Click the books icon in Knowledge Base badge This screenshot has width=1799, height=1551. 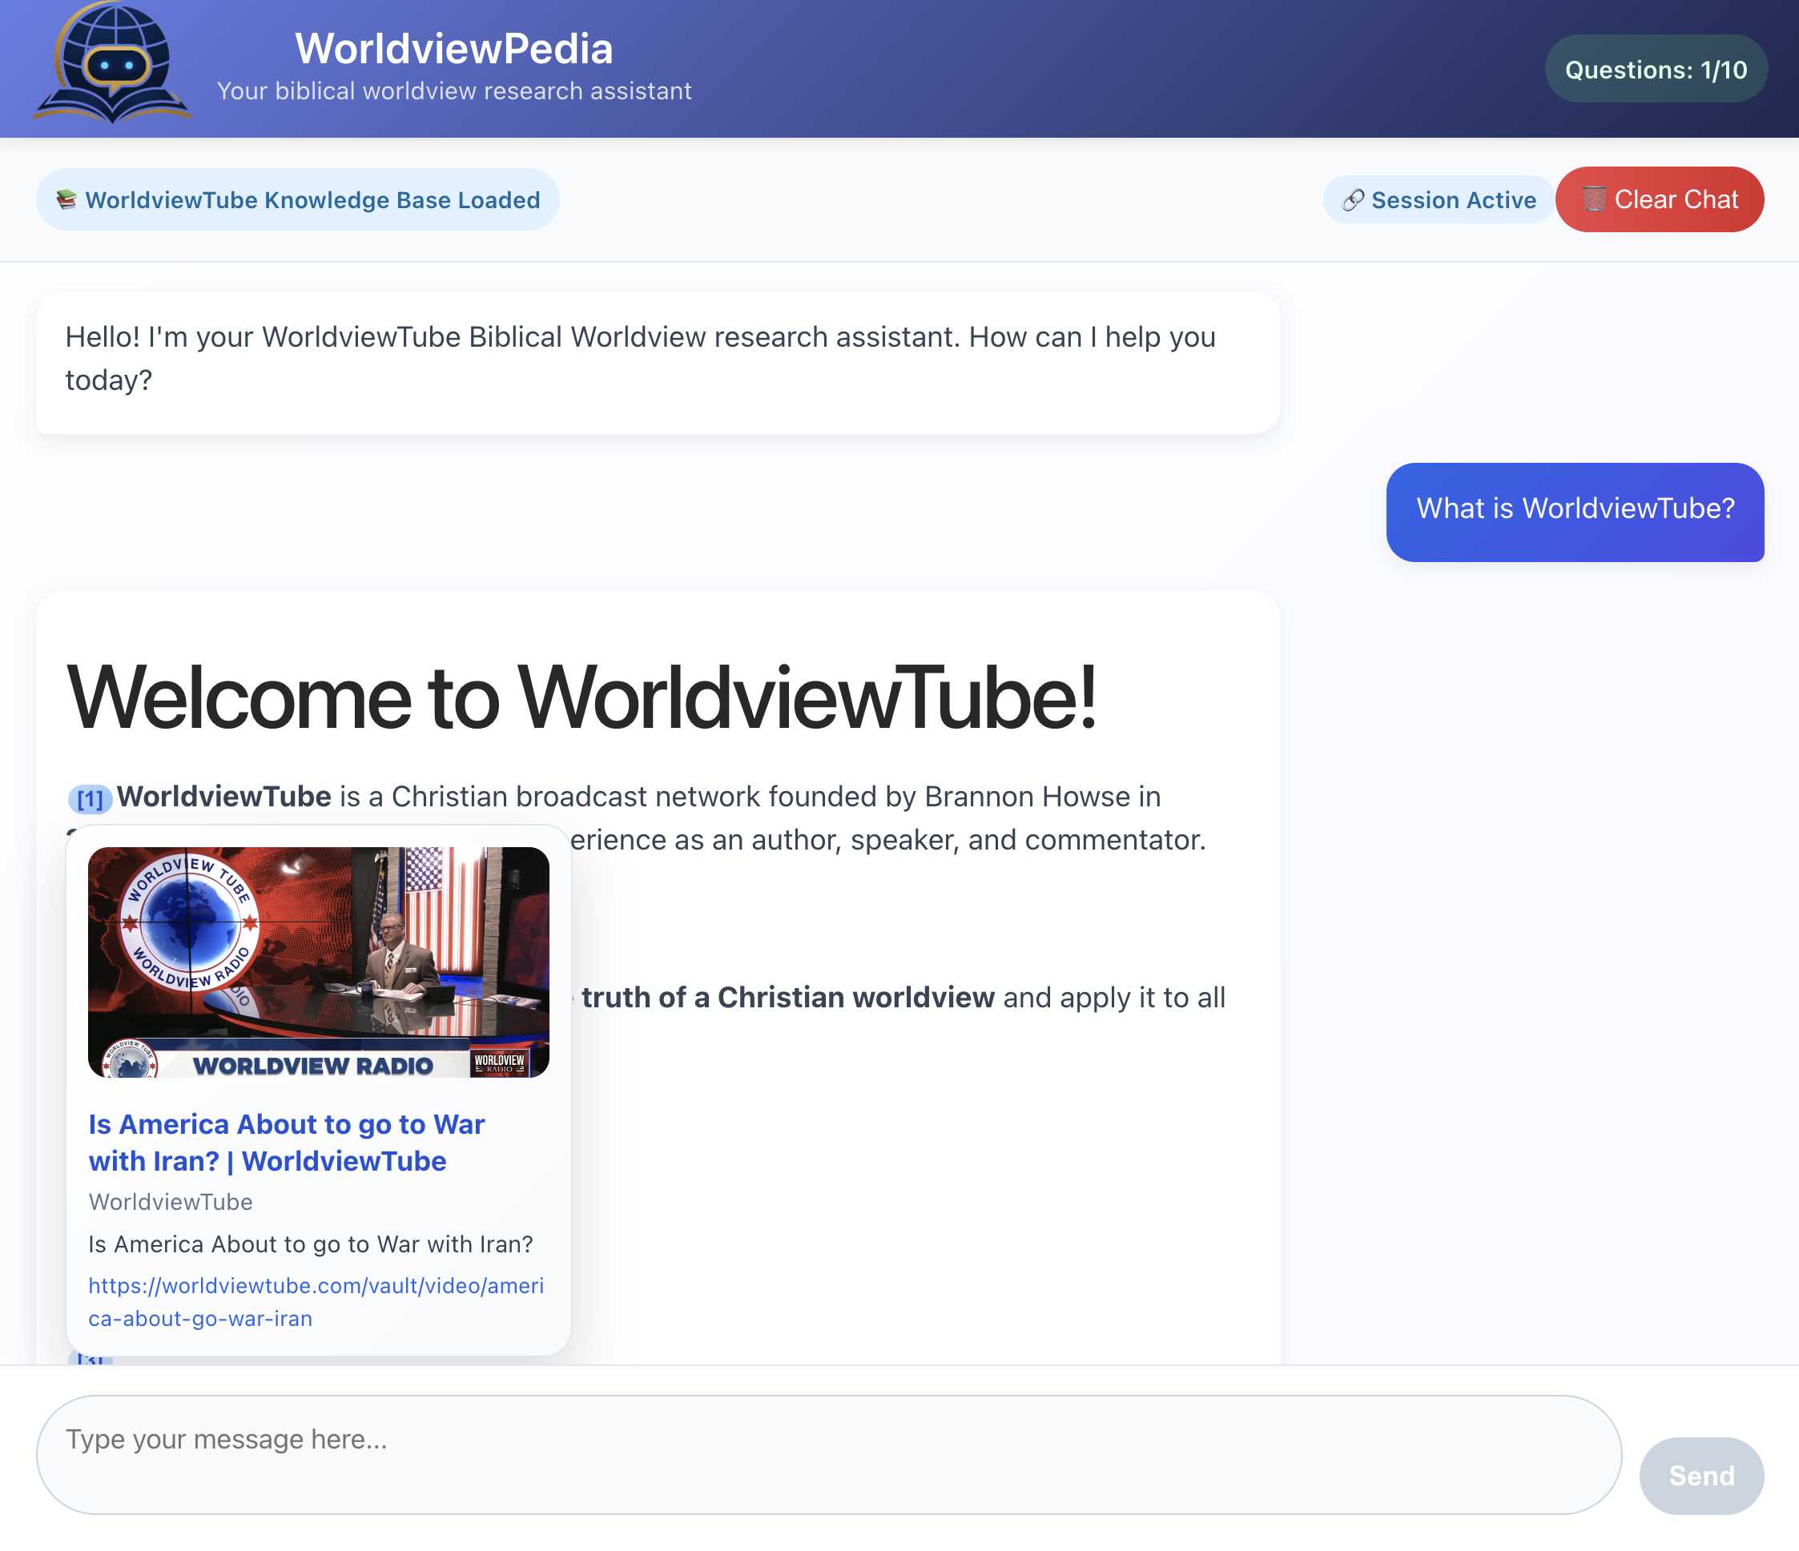pyautogui.click(x=66, y=199)
